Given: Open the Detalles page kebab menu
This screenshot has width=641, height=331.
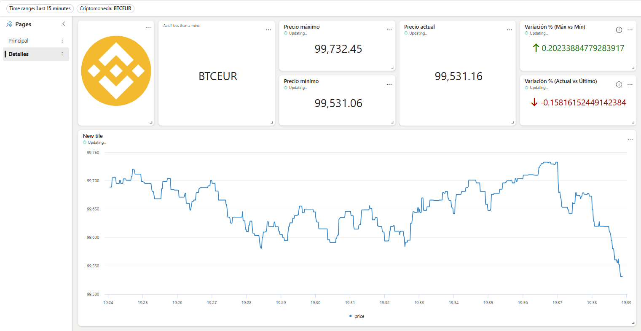Looking at the screenshot, I should point(62,54).
